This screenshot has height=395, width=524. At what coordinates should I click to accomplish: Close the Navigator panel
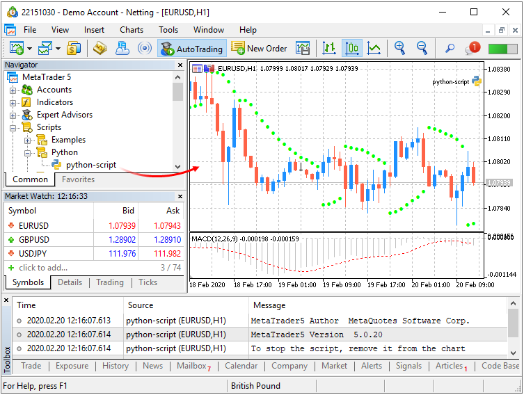[x=180, y=65]
